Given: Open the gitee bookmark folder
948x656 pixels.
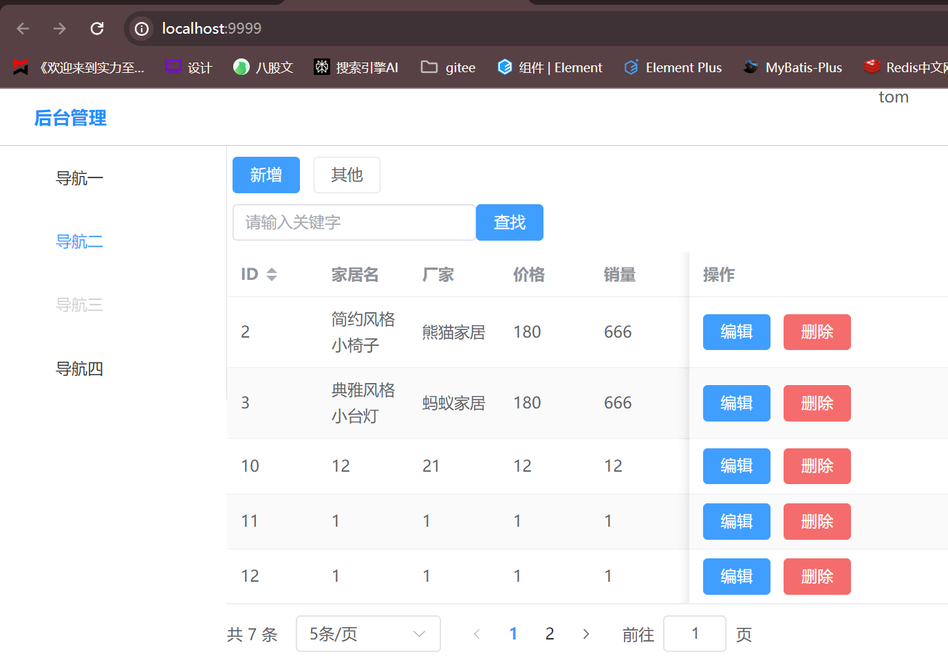Looking at the screenshot, I should (449, 67).
